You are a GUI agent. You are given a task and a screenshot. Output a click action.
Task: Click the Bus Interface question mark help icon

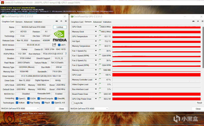(x=66, y=54)
